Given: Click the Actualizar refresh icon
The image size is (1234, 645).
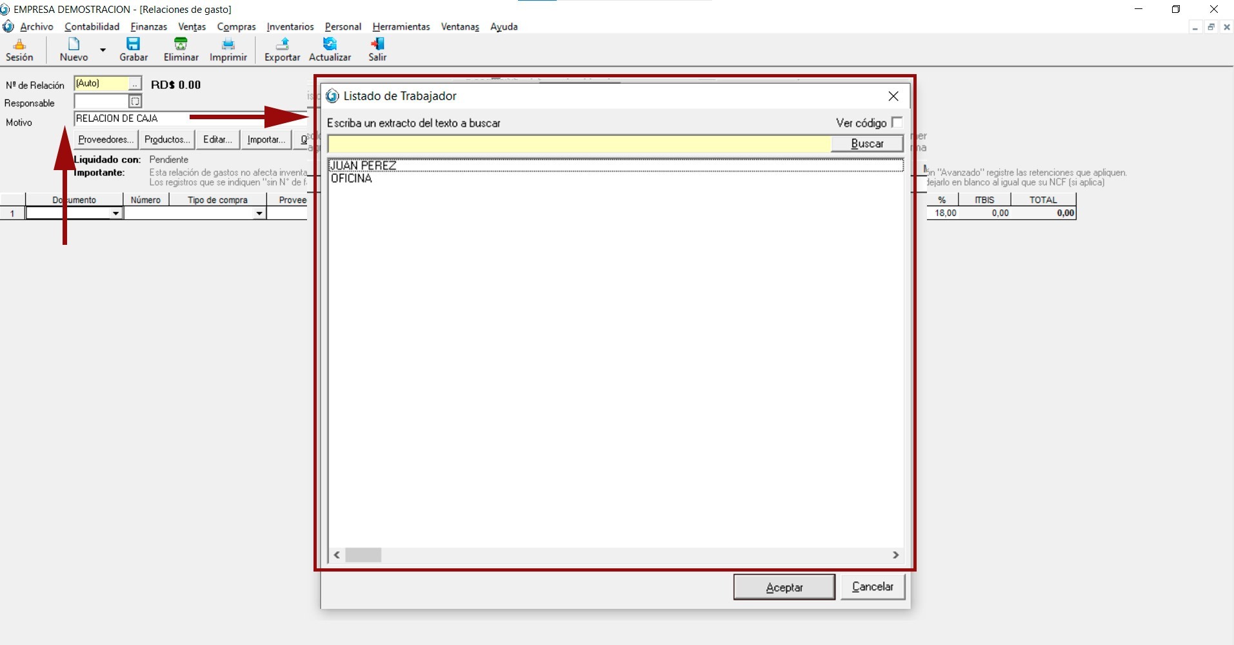Looking at the screenshot, I should pos(330,44).
